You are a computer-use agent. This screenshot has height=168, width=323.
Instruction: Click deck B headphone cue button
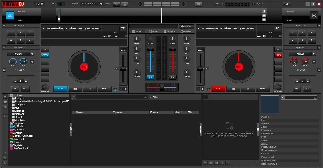pyautogui.click(x=173, y=77)
